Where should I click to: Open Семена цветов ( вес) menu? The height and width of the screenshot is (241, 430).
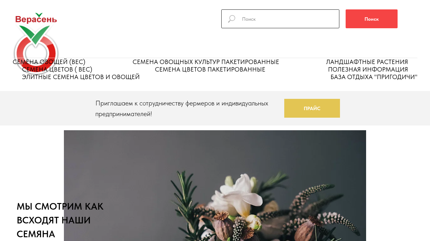(x=57, y=69)
